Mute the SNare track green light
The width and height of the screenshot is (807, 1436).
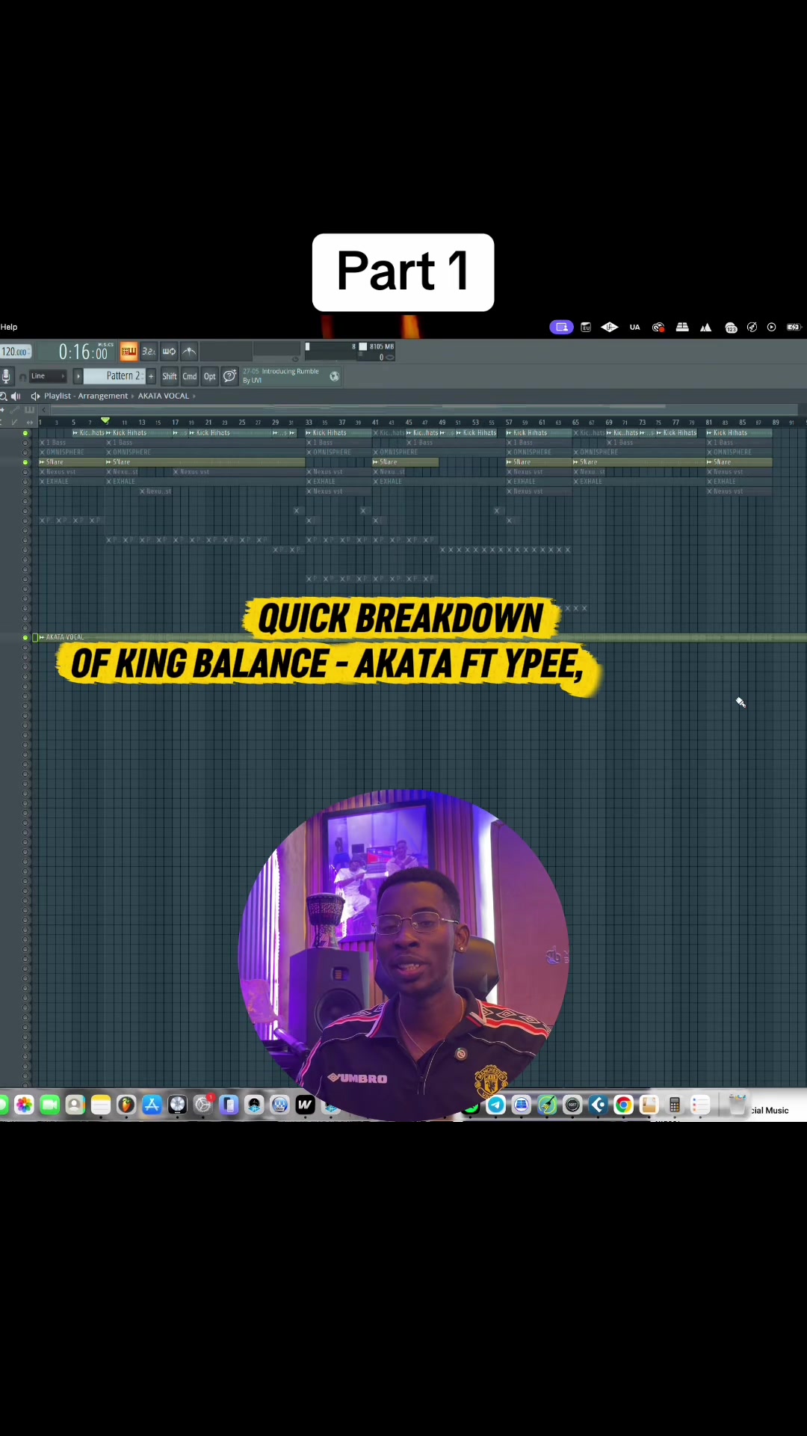[x=25, y=462]
